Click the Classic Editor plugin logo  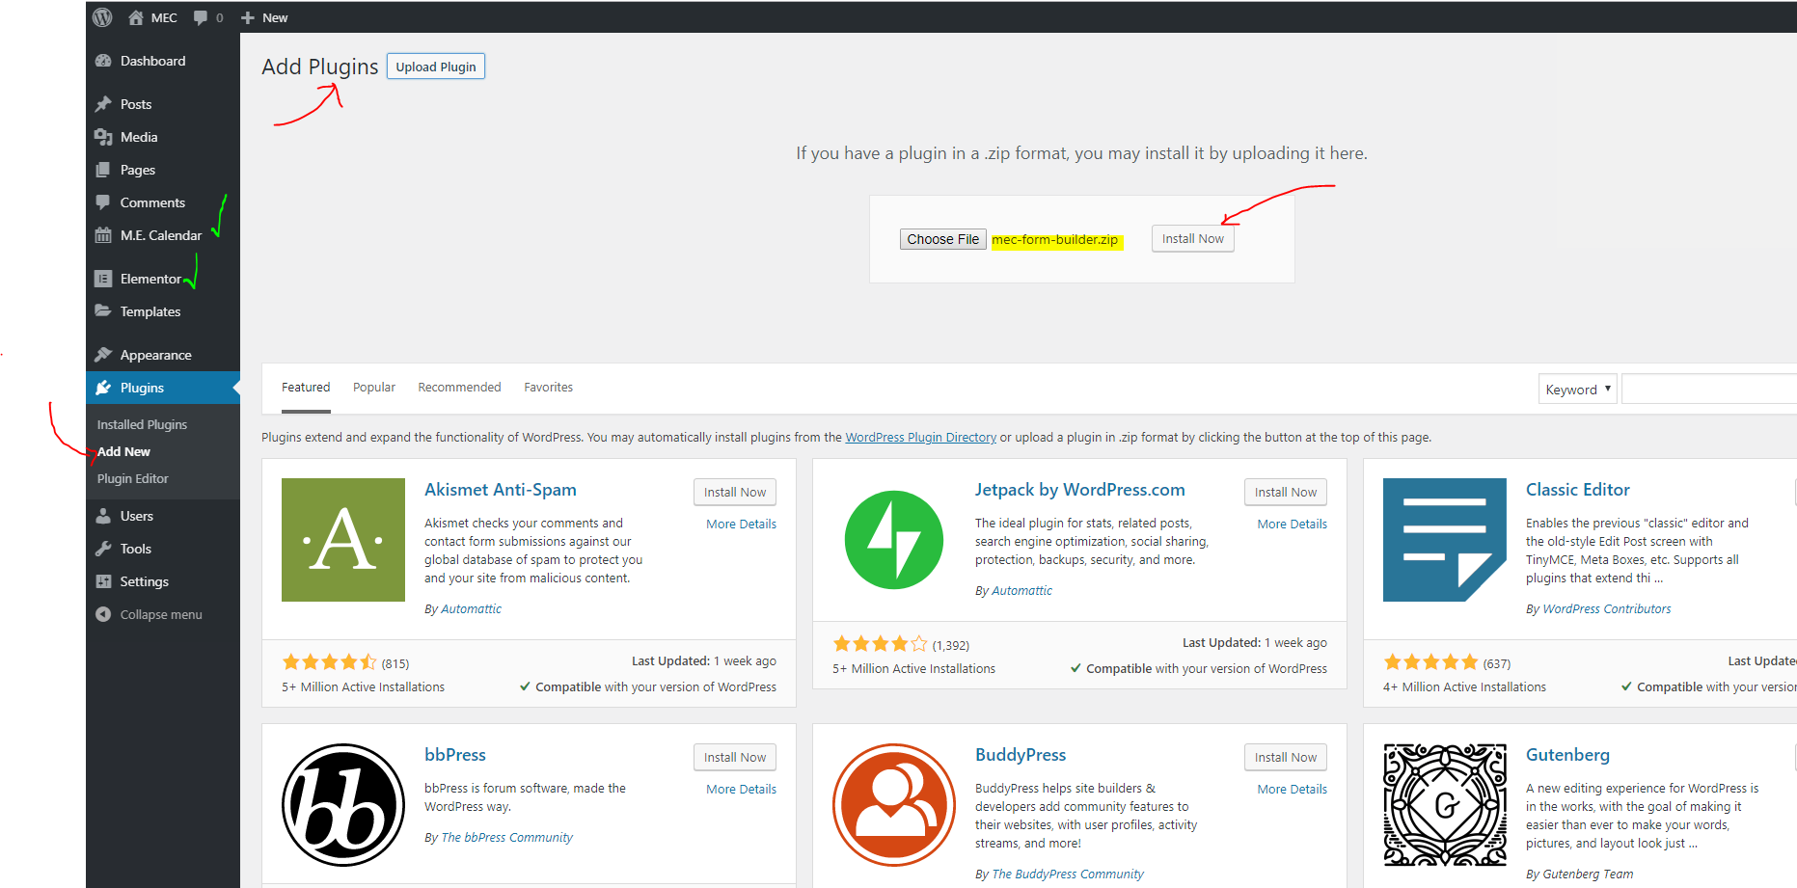1445,540
